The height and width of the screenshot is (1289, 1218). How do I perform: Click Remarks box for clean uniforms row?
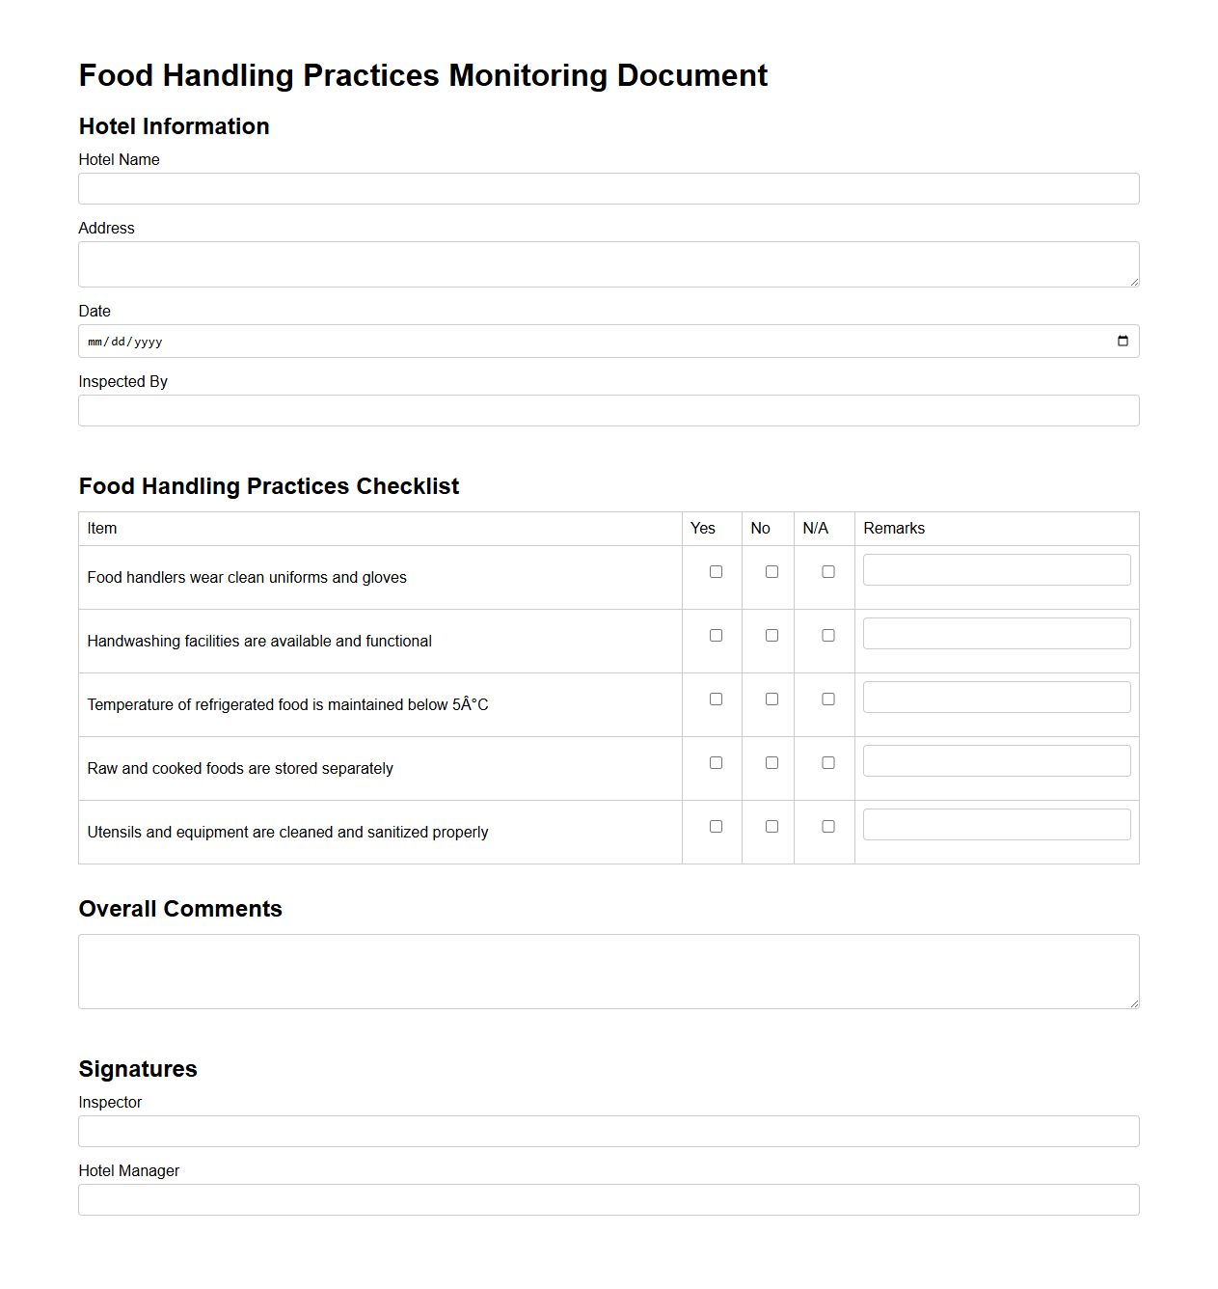pos(996,569)
